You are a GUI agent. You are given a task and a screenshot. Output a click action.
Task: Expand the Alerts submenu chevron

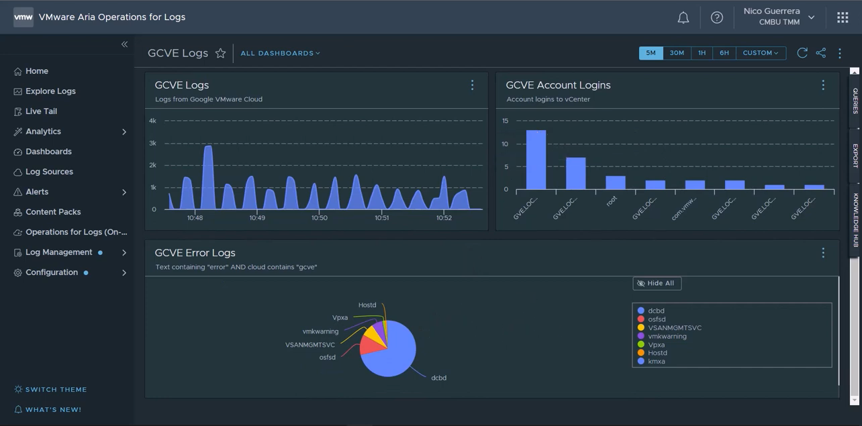point(124,193)
